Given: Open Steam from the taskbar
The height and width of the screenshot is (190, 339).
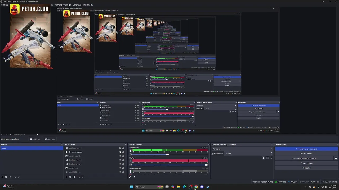Looking at the screenshot, I should tap(208, 187).
